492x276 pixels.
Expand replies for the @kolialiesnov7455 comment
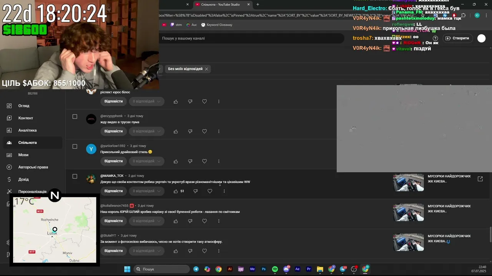147,221
